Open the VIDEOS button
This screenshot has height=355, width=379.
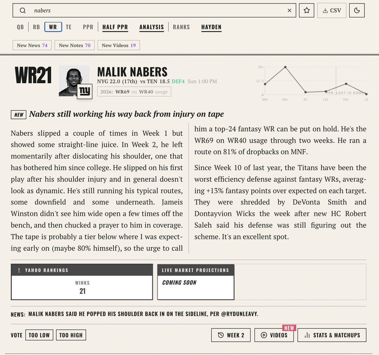tap(274, 335)
